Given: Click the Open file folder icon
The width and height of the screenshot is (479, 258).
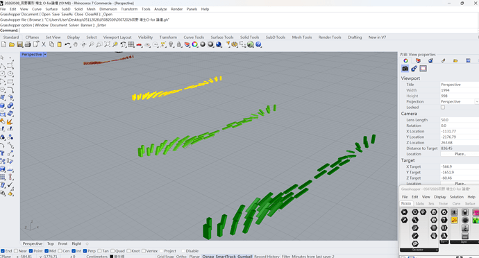Looking at the screenshot, I should [12, 44].
